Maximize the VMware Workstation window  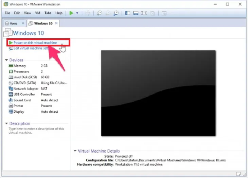coord(227,4)
